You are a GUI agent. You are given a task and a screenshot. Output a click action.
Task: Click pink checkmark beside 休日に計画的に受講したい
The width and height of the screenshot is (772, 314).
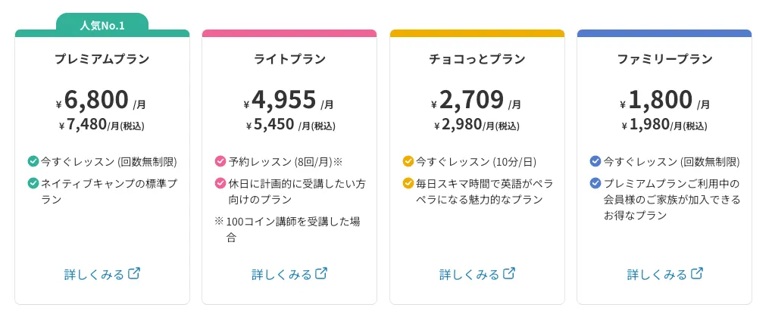[220, 182]
